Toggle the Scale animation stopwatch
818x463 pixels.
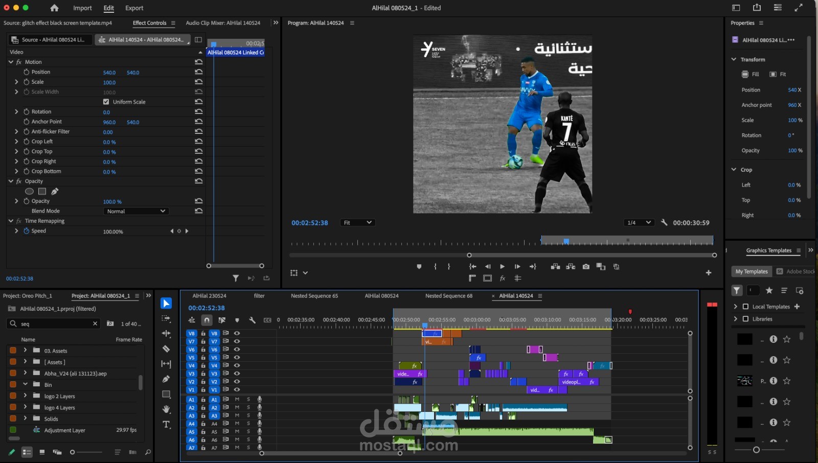[27, 82]
